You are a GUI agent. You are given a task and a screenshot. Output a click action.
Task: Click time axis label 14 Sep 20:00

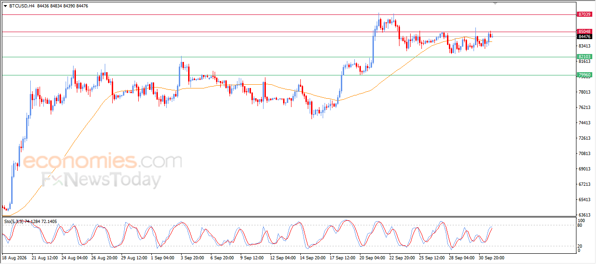click(314, 257)
